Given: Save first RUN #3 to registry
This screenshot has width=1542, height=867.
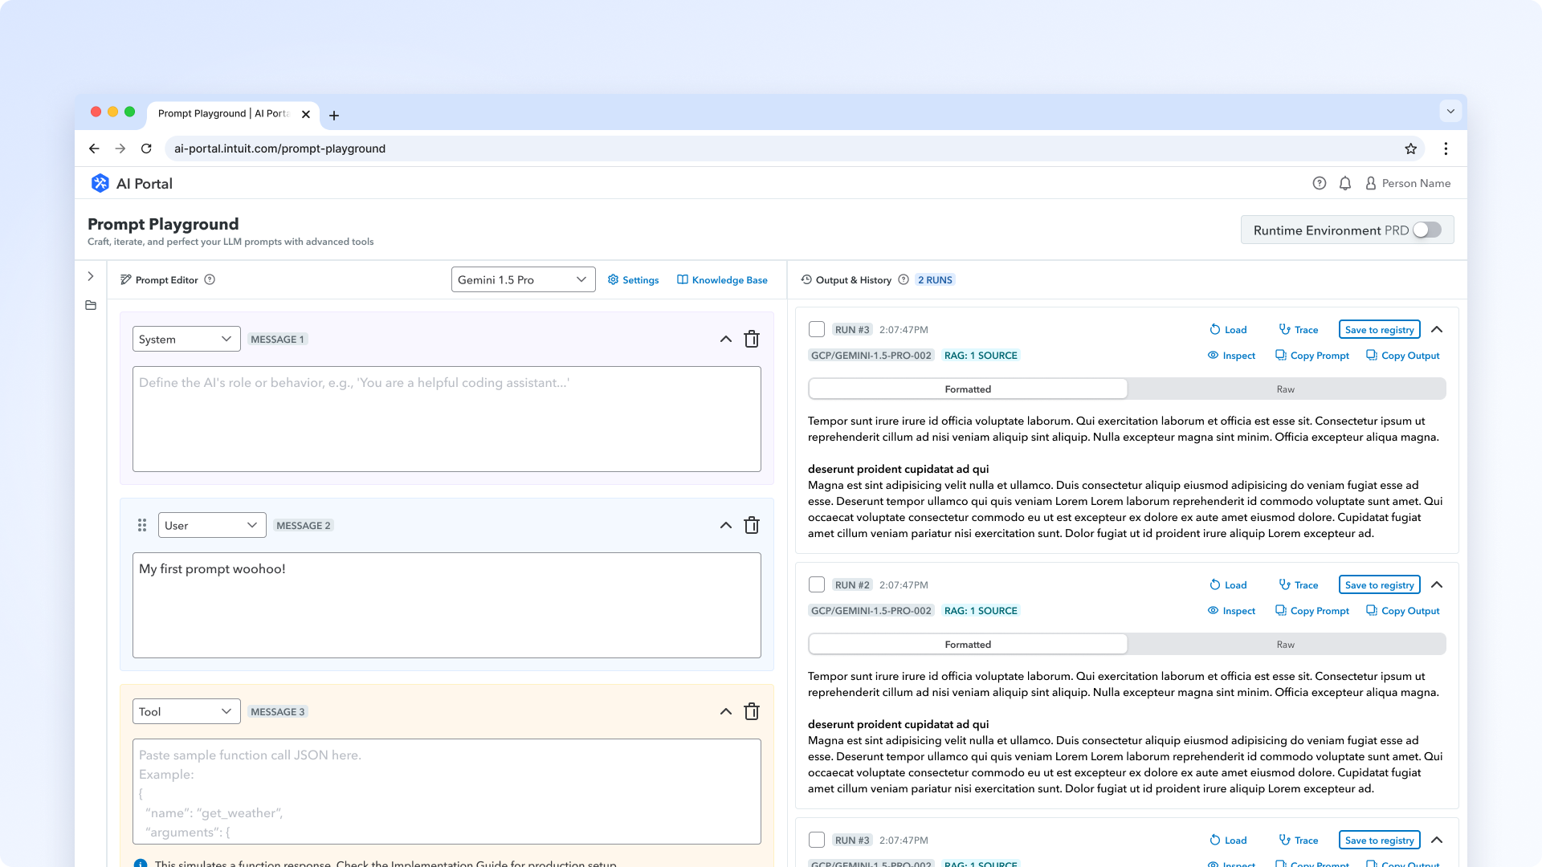Looking at the screenshot, I should click(1379, 329).
